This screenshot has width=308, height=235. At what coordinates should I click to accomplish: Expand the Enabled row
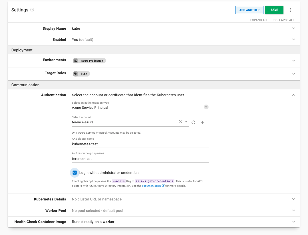coord(293,39)
